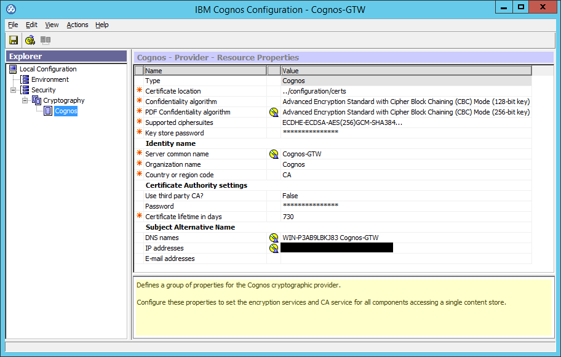The image size is (561, 357).
Task: Click the WIN-P3AB9LBKJ83 Cognos-GTW DNS value
Action: click(x=330, y=238)
